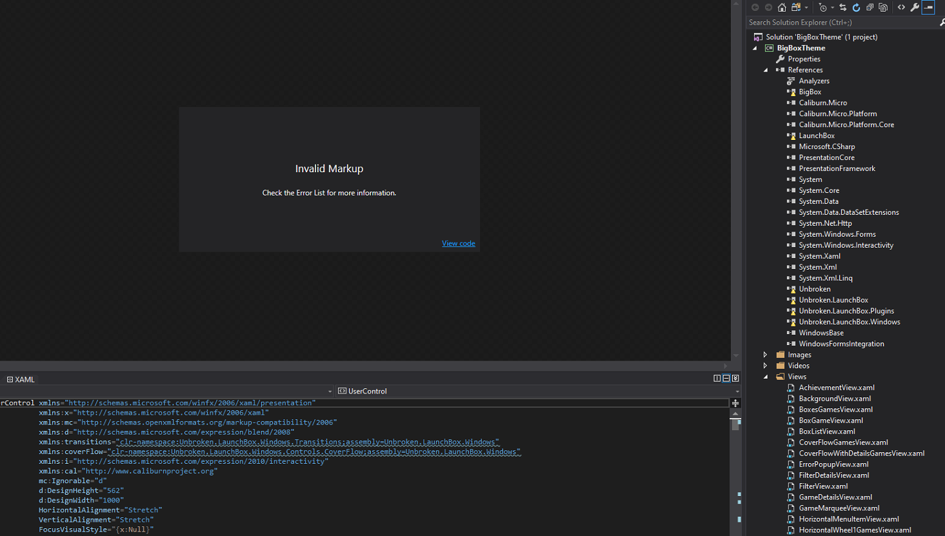Open dropdown arrow beside Pending Changes Filter

pyautogui.click(x=832, y=8)
